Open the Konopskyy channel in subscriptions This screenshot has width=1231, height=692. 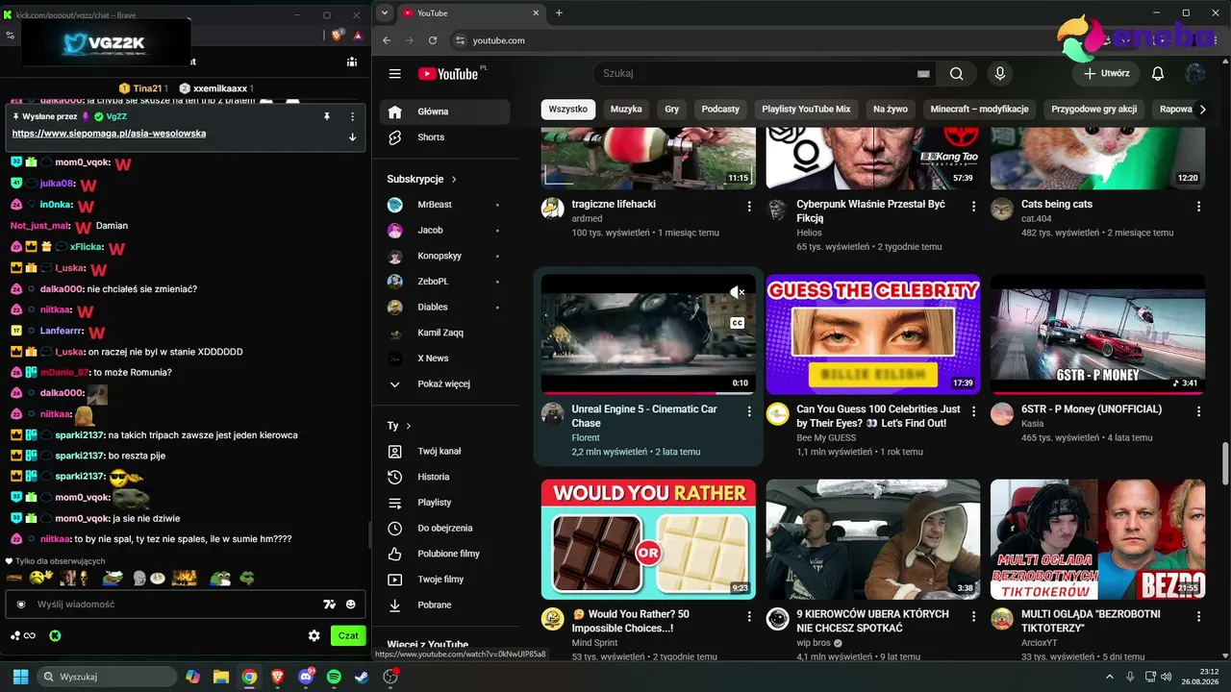pos(445,257)
